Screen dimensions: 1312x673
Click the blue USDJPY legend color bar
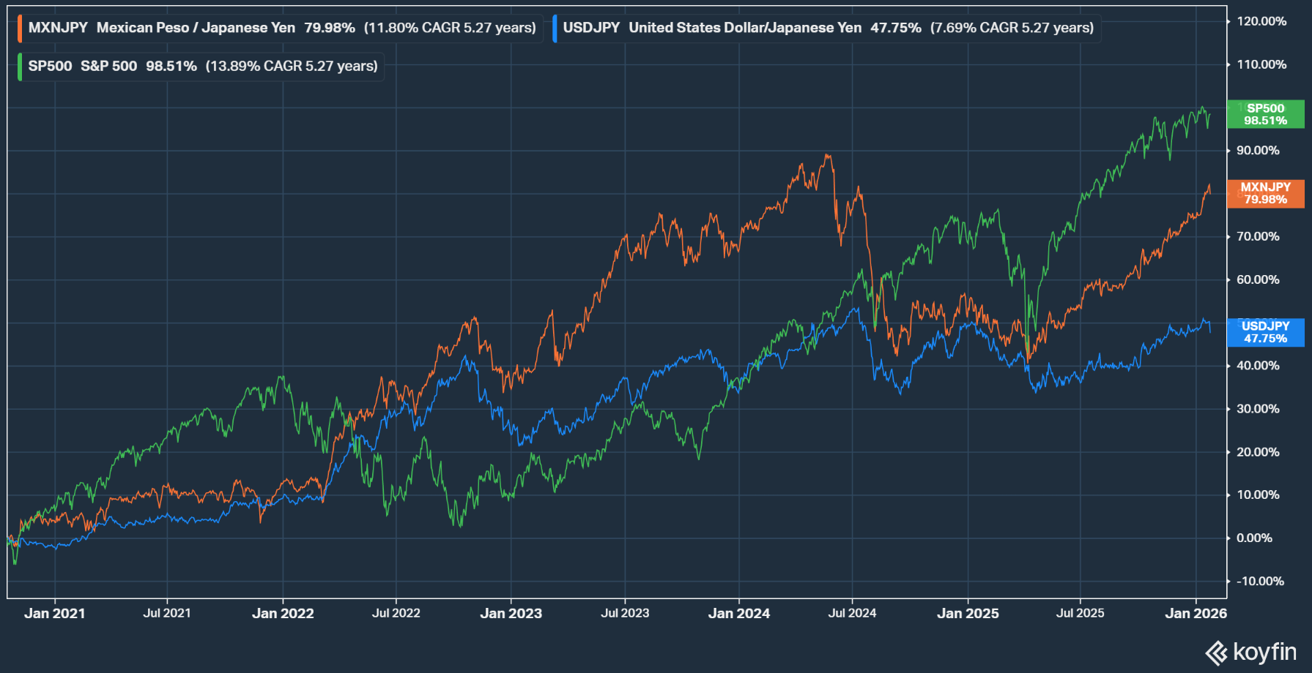[x=555, y=28]
